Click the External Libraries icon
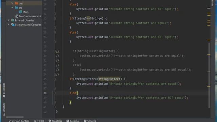Image resolution: width=217 pixels, height=122 pixels. (x=13, y=20)
